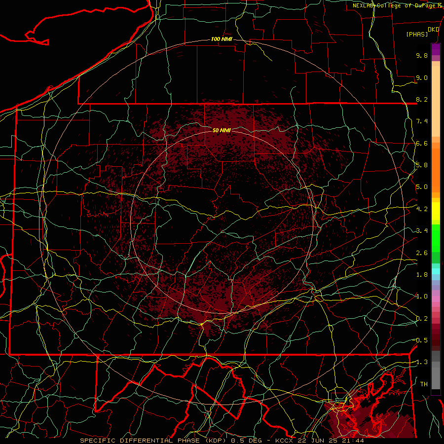Viewport: 444px width, 444px height.
Task: Click the "[PHAS]" label above the color scale
Action: (417, 34)
